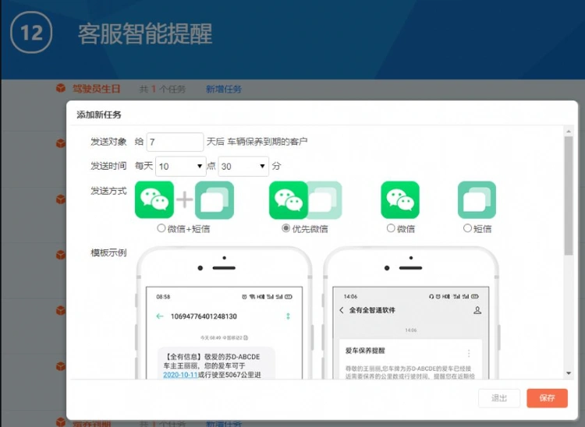585x427 pixels.
Task: Click the SMS icon beside the plus sign
Action: [214, 200]
